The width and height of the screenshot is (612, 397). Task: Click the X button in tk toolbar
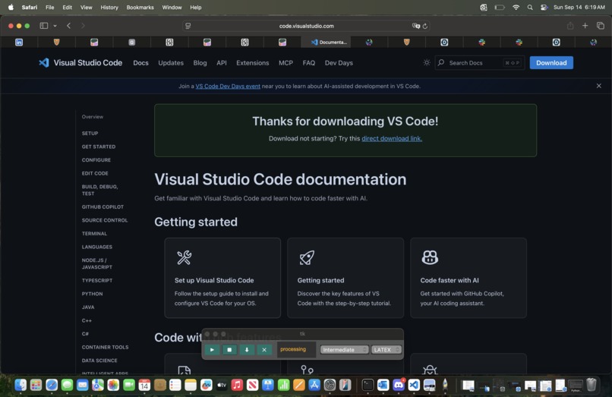coord(264,349)
